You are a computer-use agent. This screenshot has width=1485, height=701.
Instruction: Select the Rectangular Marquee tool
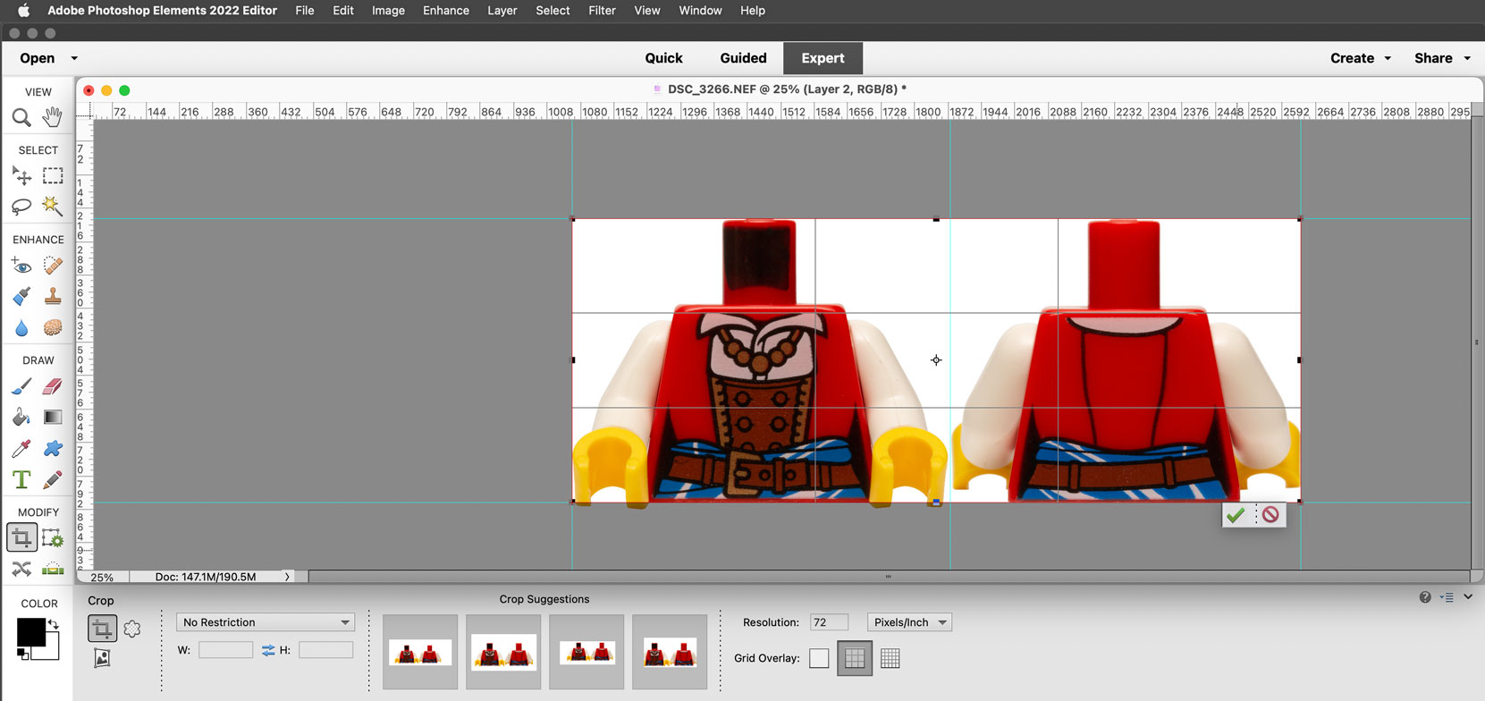tap(53, 176)
